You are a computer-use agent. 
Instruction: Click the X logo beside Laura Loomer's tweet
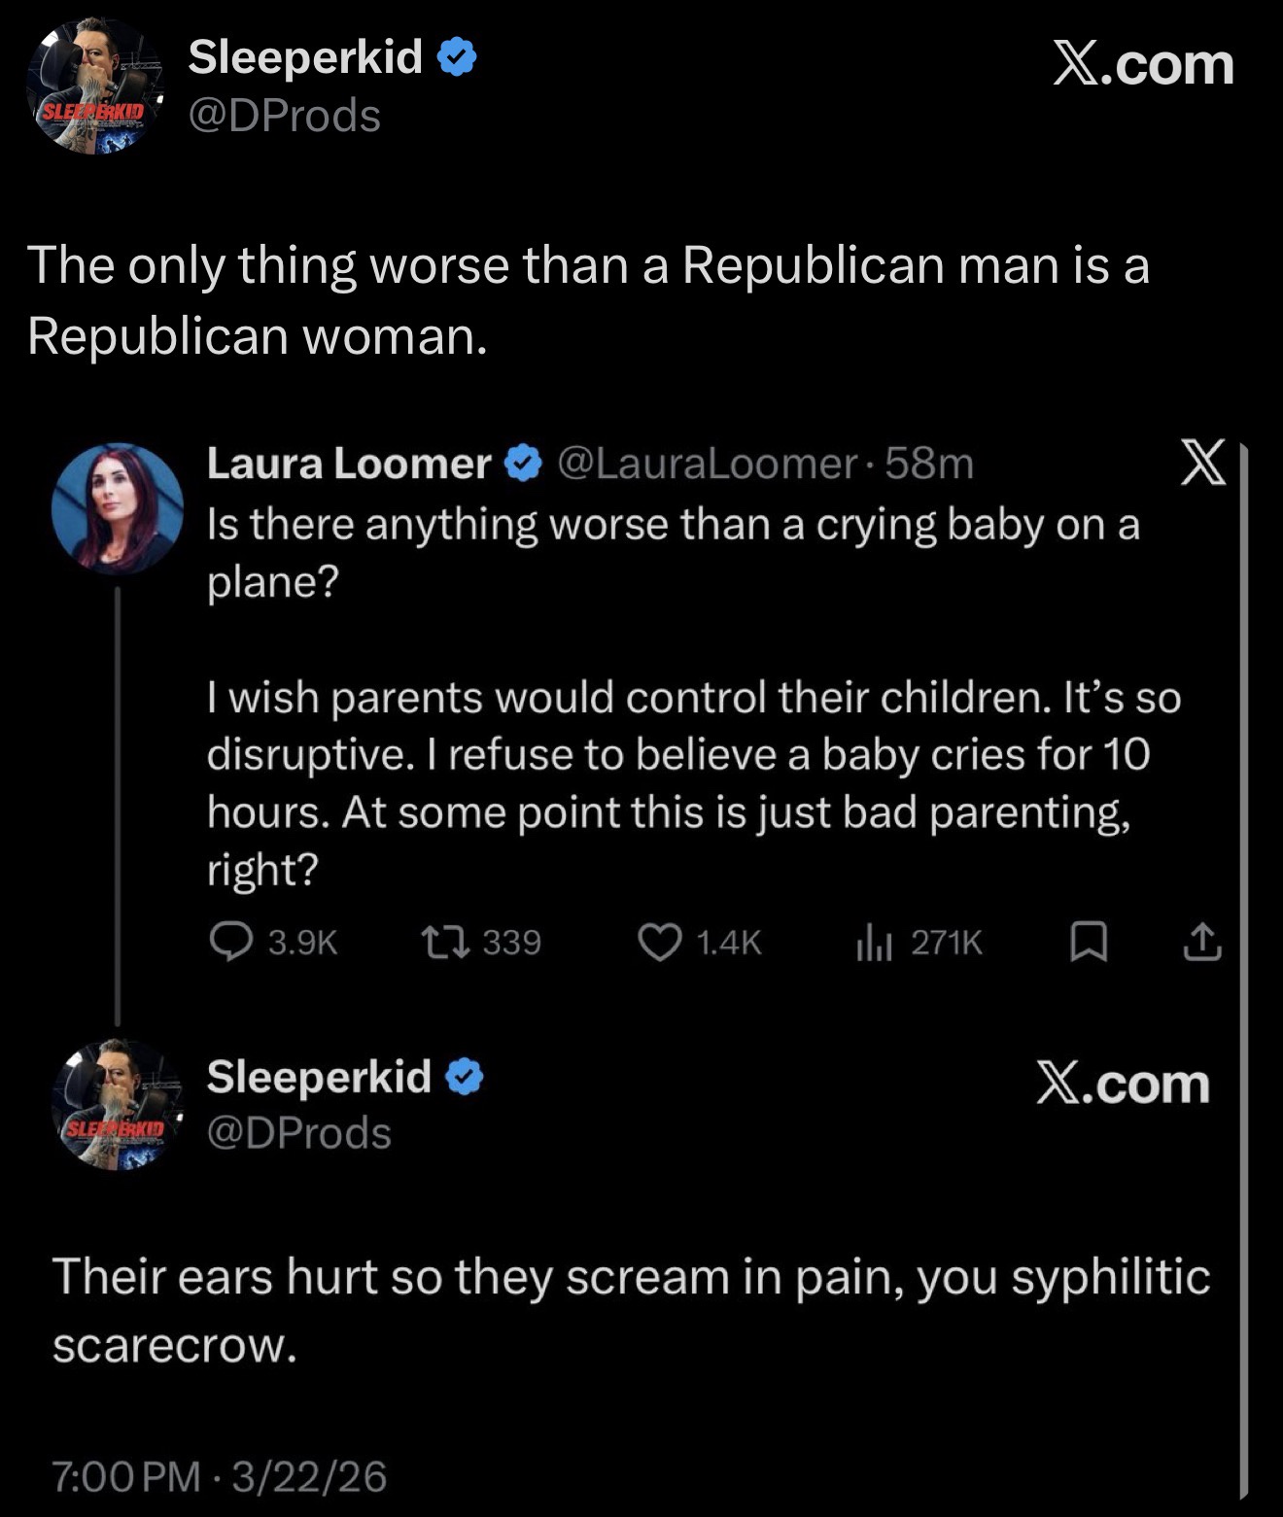[1202, 463]
